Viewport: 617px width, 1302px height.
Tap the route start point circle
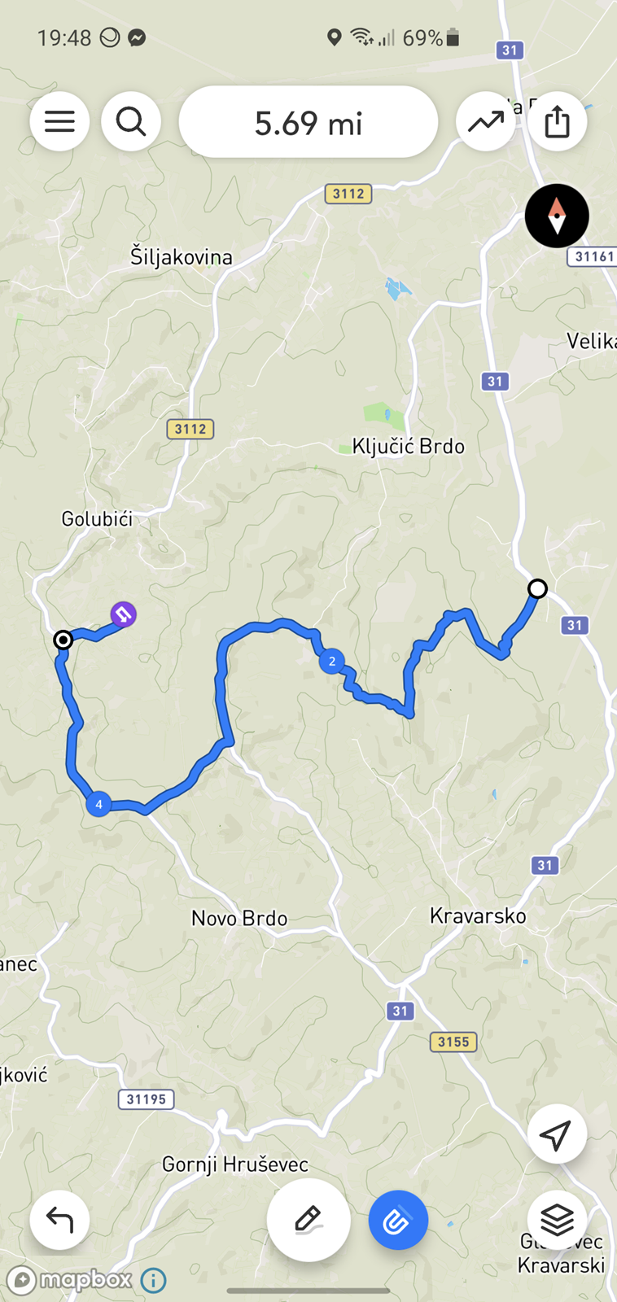tap(537, 588)
